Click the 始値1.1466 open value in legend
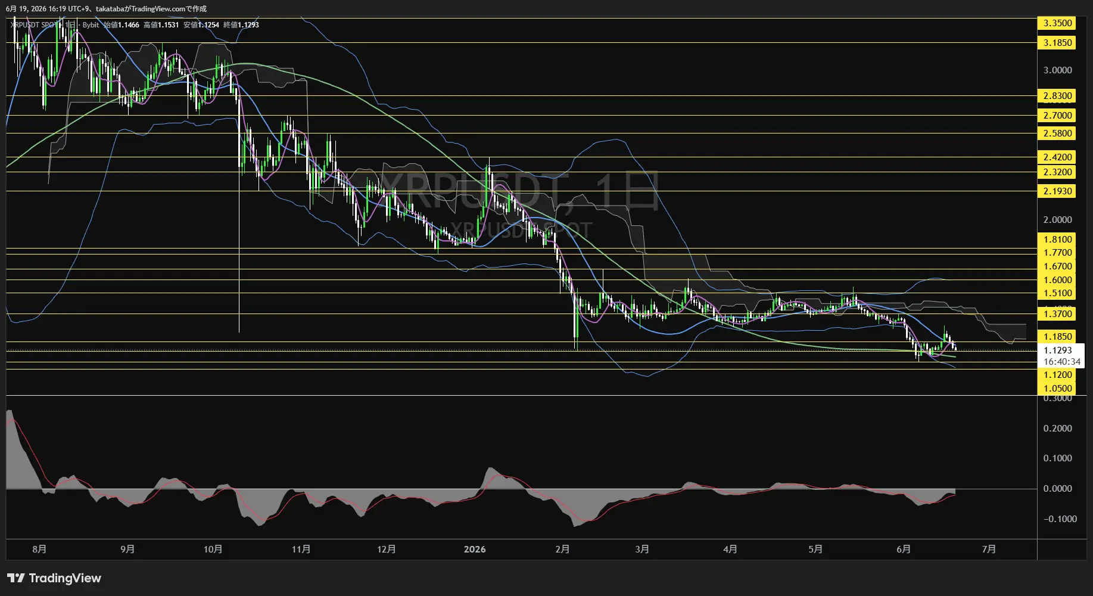This screenshot has height=596, width=1093. click(122, 25)
